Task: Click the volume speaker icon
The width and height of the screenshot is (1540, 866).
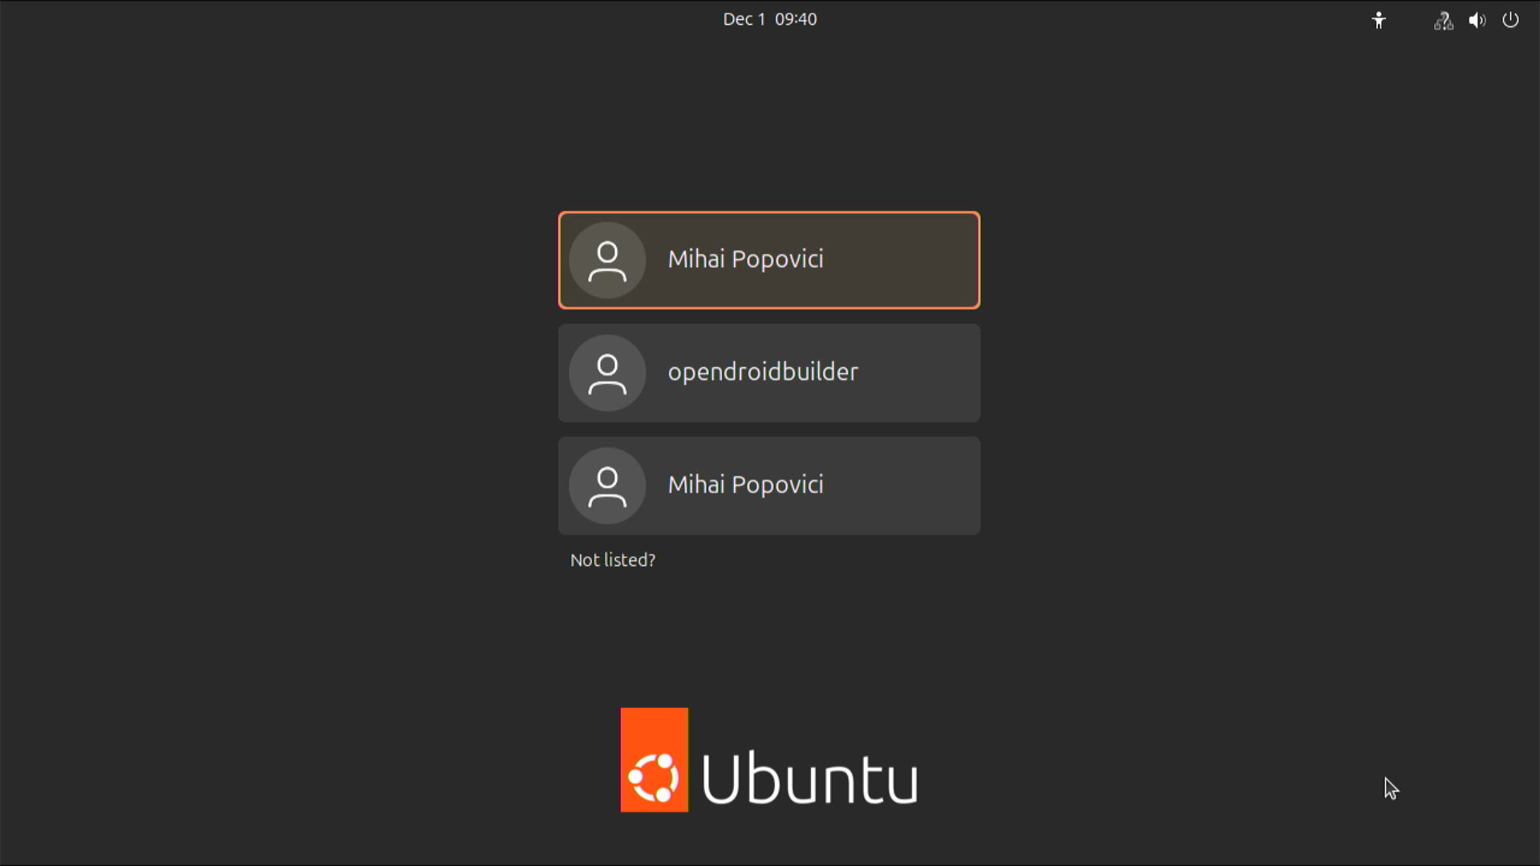Action: 1477,20
